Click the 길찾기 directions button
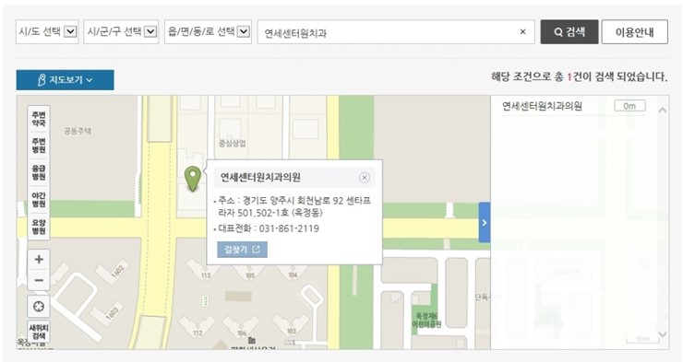 (242, 250)
